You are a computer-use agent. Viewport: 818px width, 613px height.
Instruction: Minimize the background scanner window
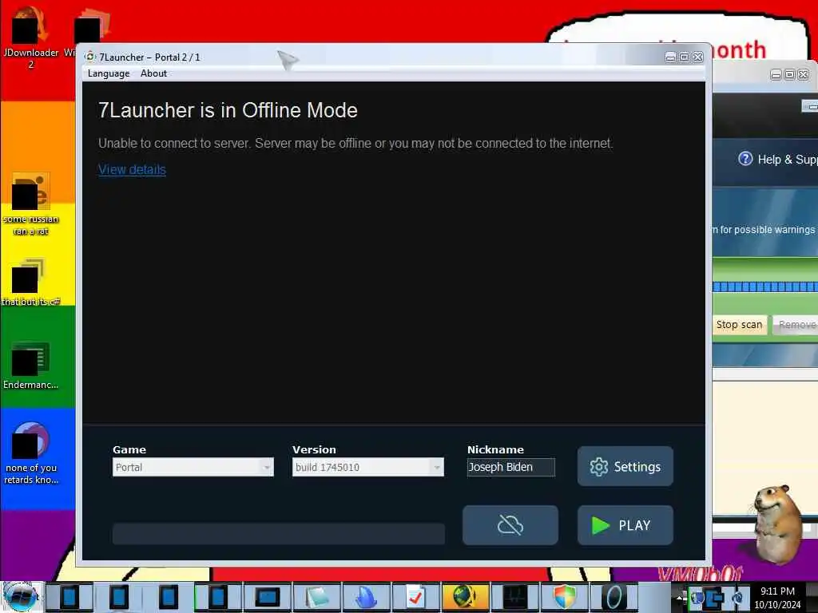click(776, 75)
